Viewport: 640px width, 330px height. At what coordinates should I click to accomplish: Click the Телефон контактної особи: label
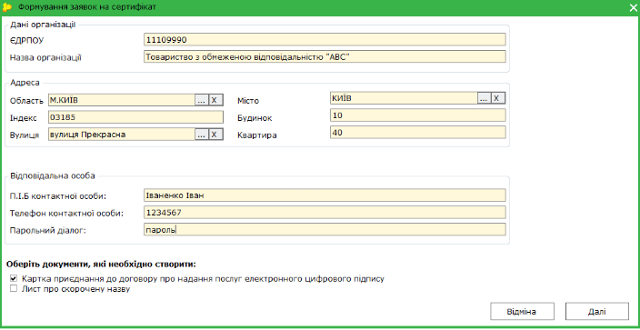(x=65, y=214)
